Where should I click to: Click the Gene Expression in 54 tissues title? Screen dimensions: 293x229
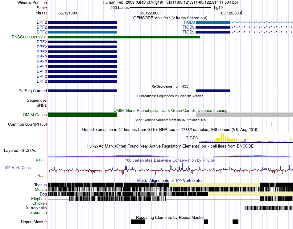point(170,130)
